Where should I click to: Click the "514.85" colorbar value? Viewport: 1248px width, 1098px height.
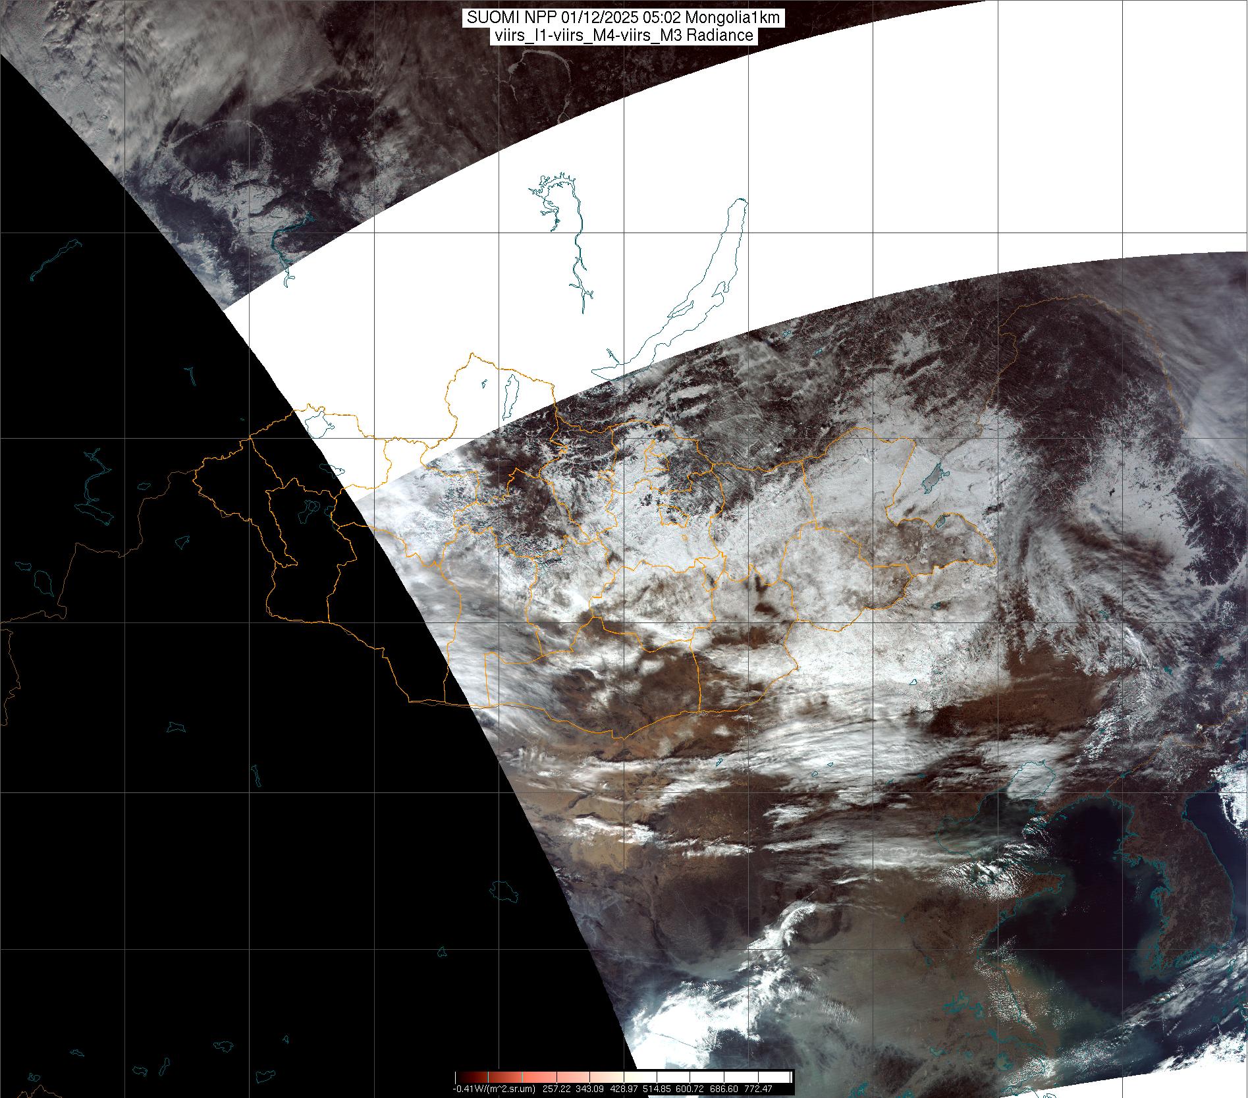[657, 1089]
